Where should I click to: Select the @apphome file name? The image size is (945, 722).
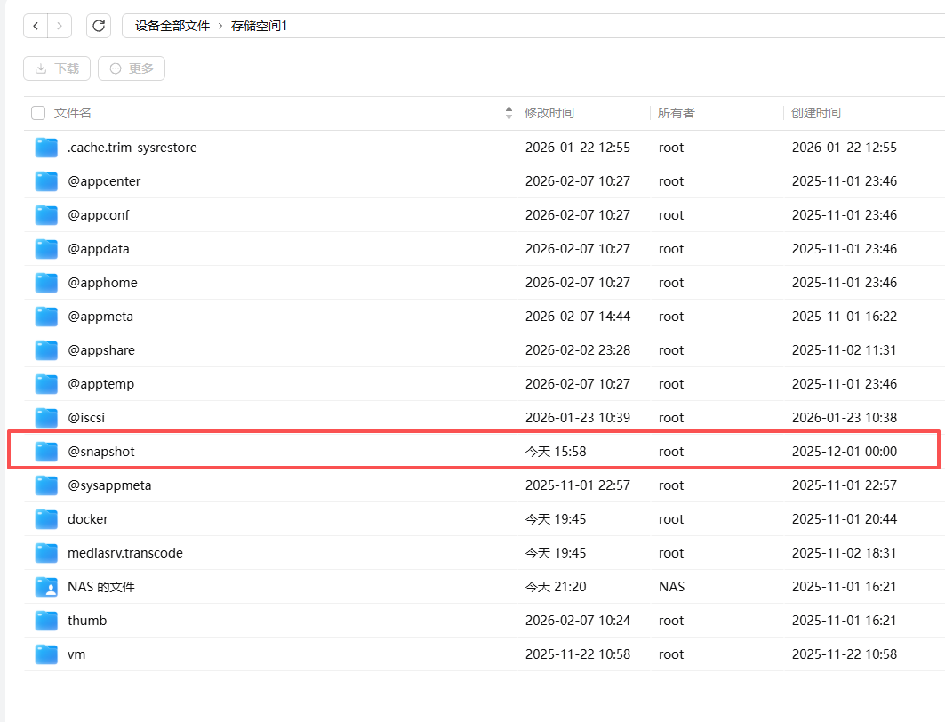coord(102,283)
